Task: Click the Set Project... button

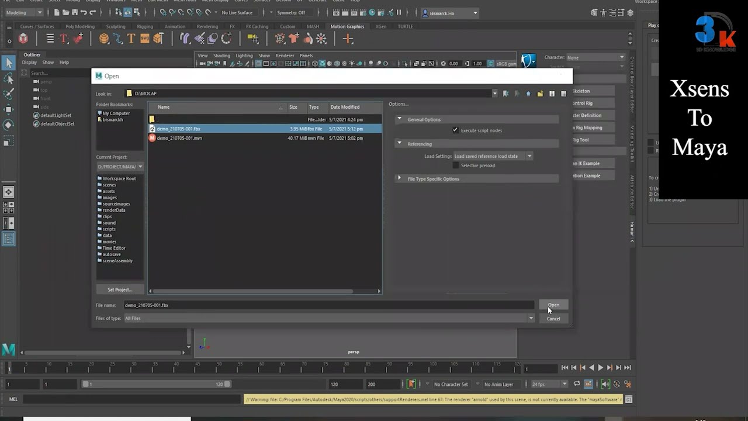Action: (x=120, y=289)
